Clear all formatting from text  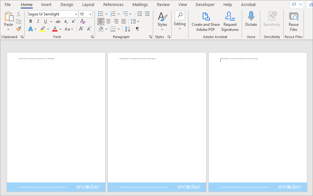click(x=83, y=21)
